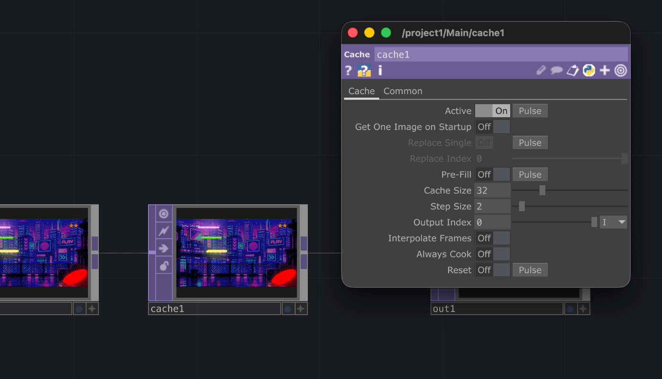Click the plus icon in parameter header
The image size is (662, 379).
(x=605, y=70)
